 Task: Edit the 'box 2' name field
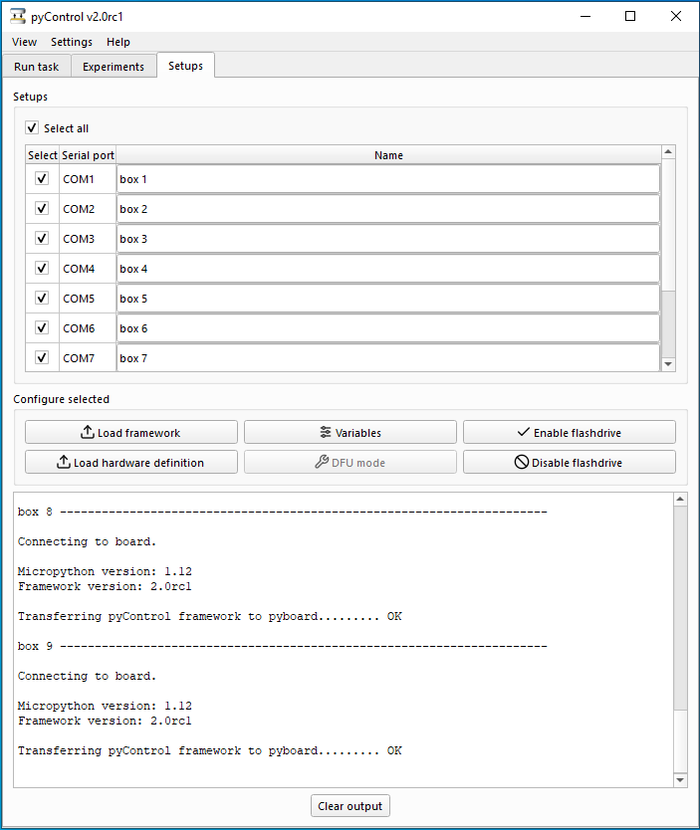click(x=388, y=209)
